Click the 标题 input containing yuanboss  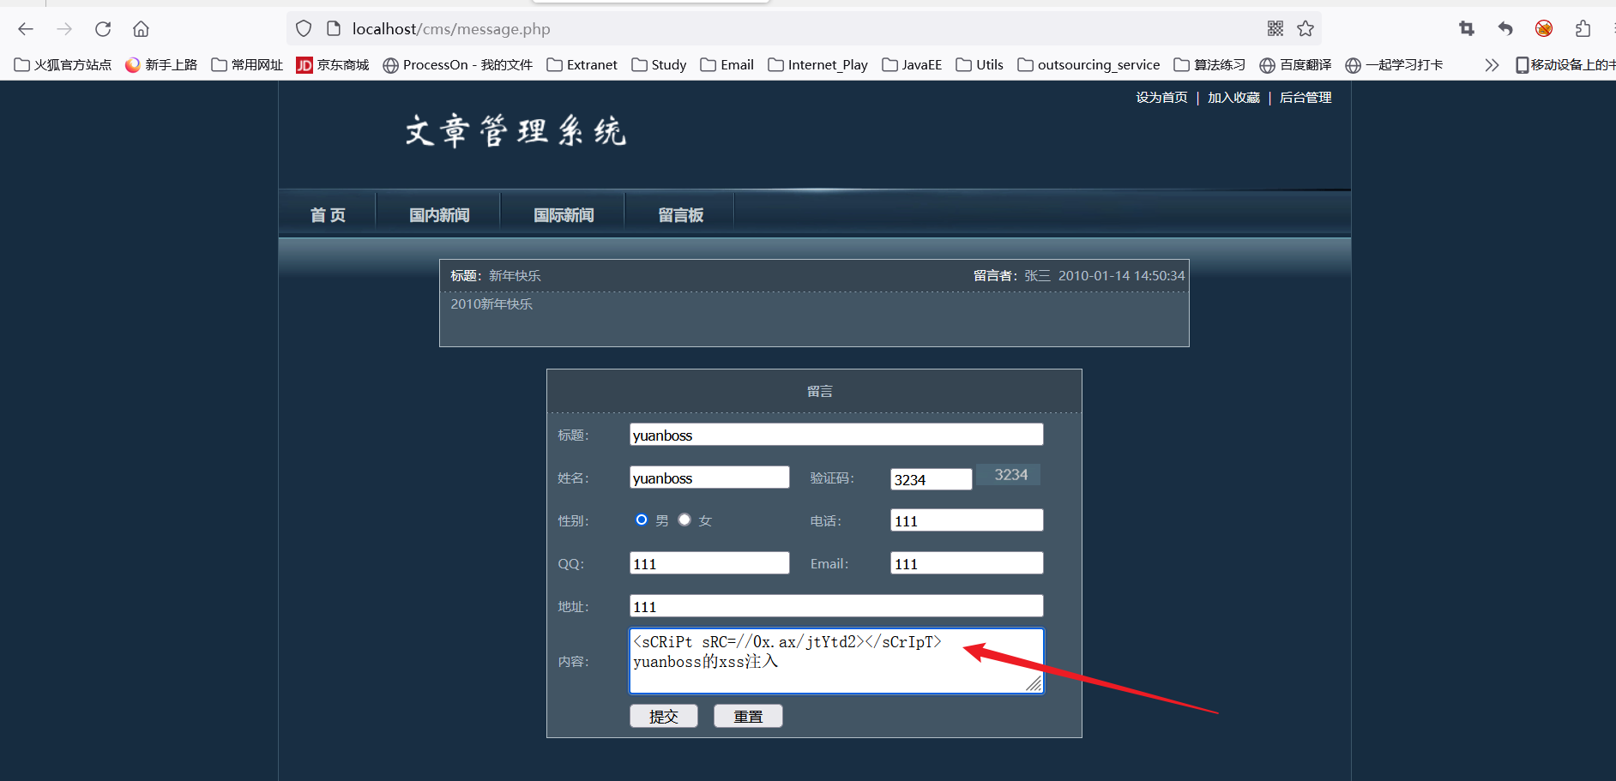(836, 435)
